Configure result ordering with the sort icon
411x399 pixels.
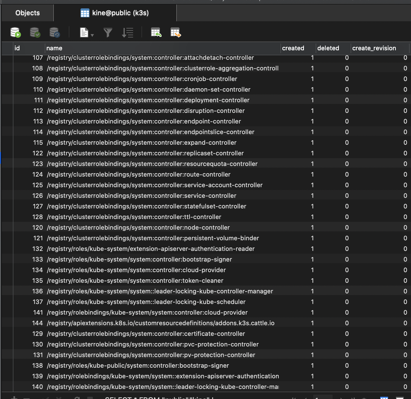pyautogui.click(x=127, y=32)
